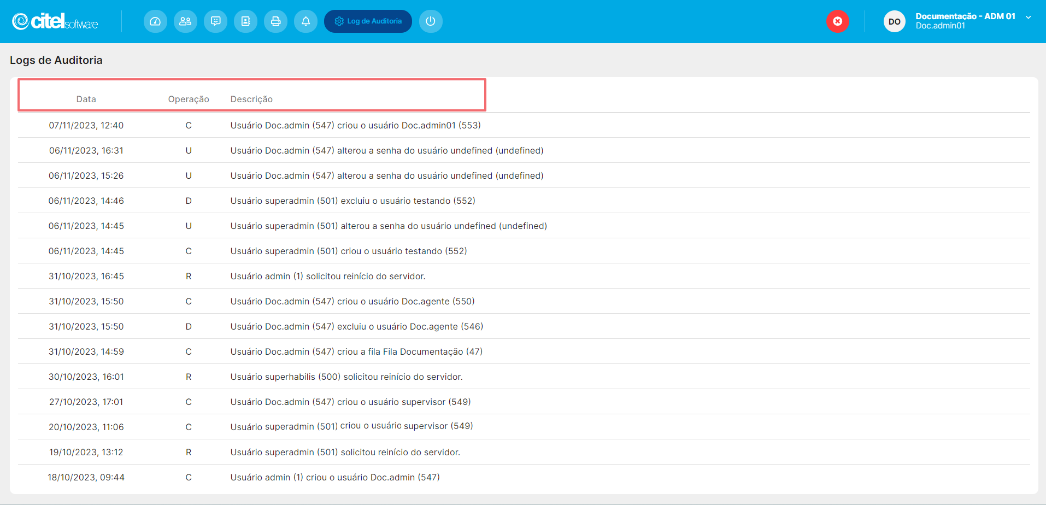This screenshot has height=505, width=1046.
Task: Click the 31/10/2023, 14:59 date cell
Action: pyautogui.click(x=86, y=351)
